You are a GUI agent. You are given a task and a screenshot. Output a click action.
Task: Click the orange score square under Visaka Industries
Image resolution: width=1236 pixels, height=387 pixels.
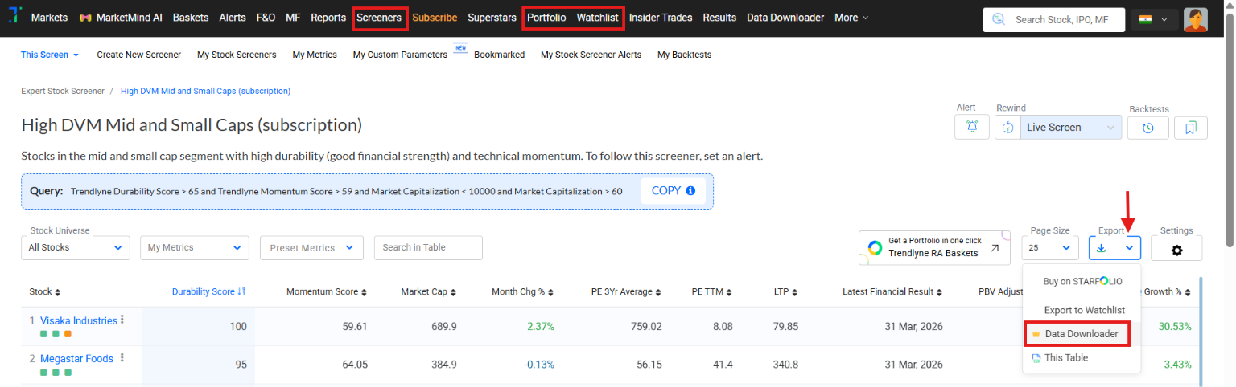point(68,334)
